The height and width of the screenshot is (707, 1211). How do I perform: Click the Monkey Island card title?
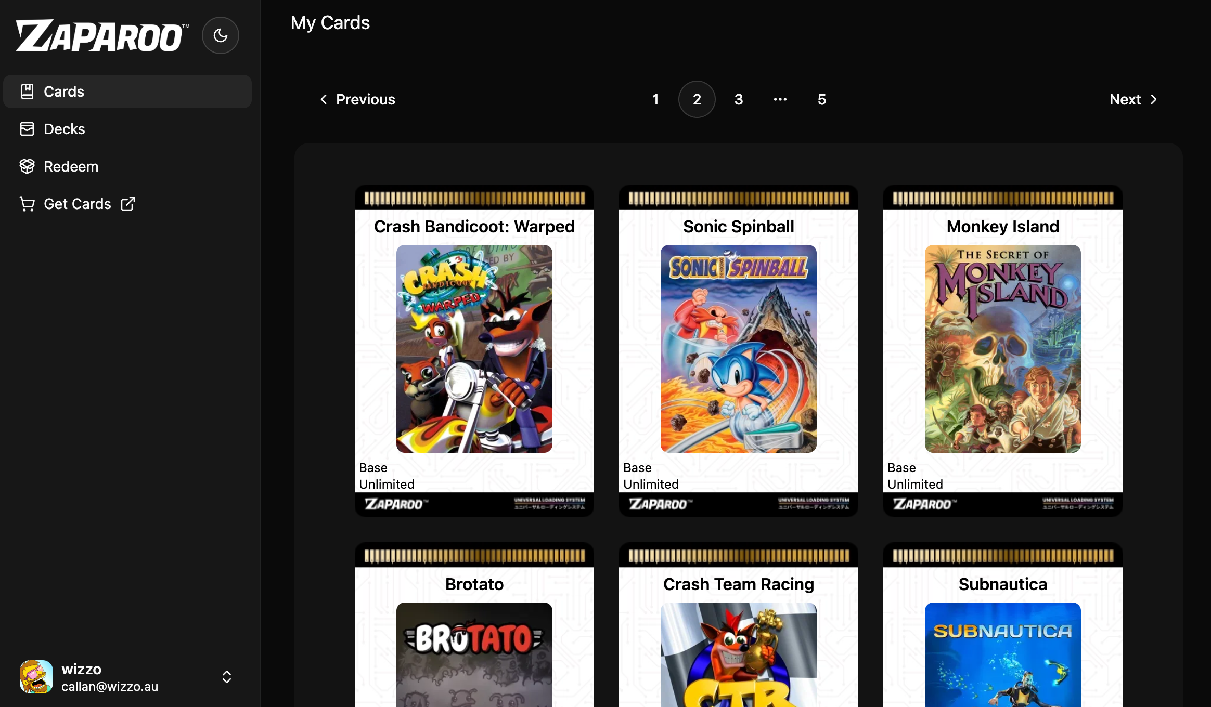pyautogui.click(x=1003, y=227)
